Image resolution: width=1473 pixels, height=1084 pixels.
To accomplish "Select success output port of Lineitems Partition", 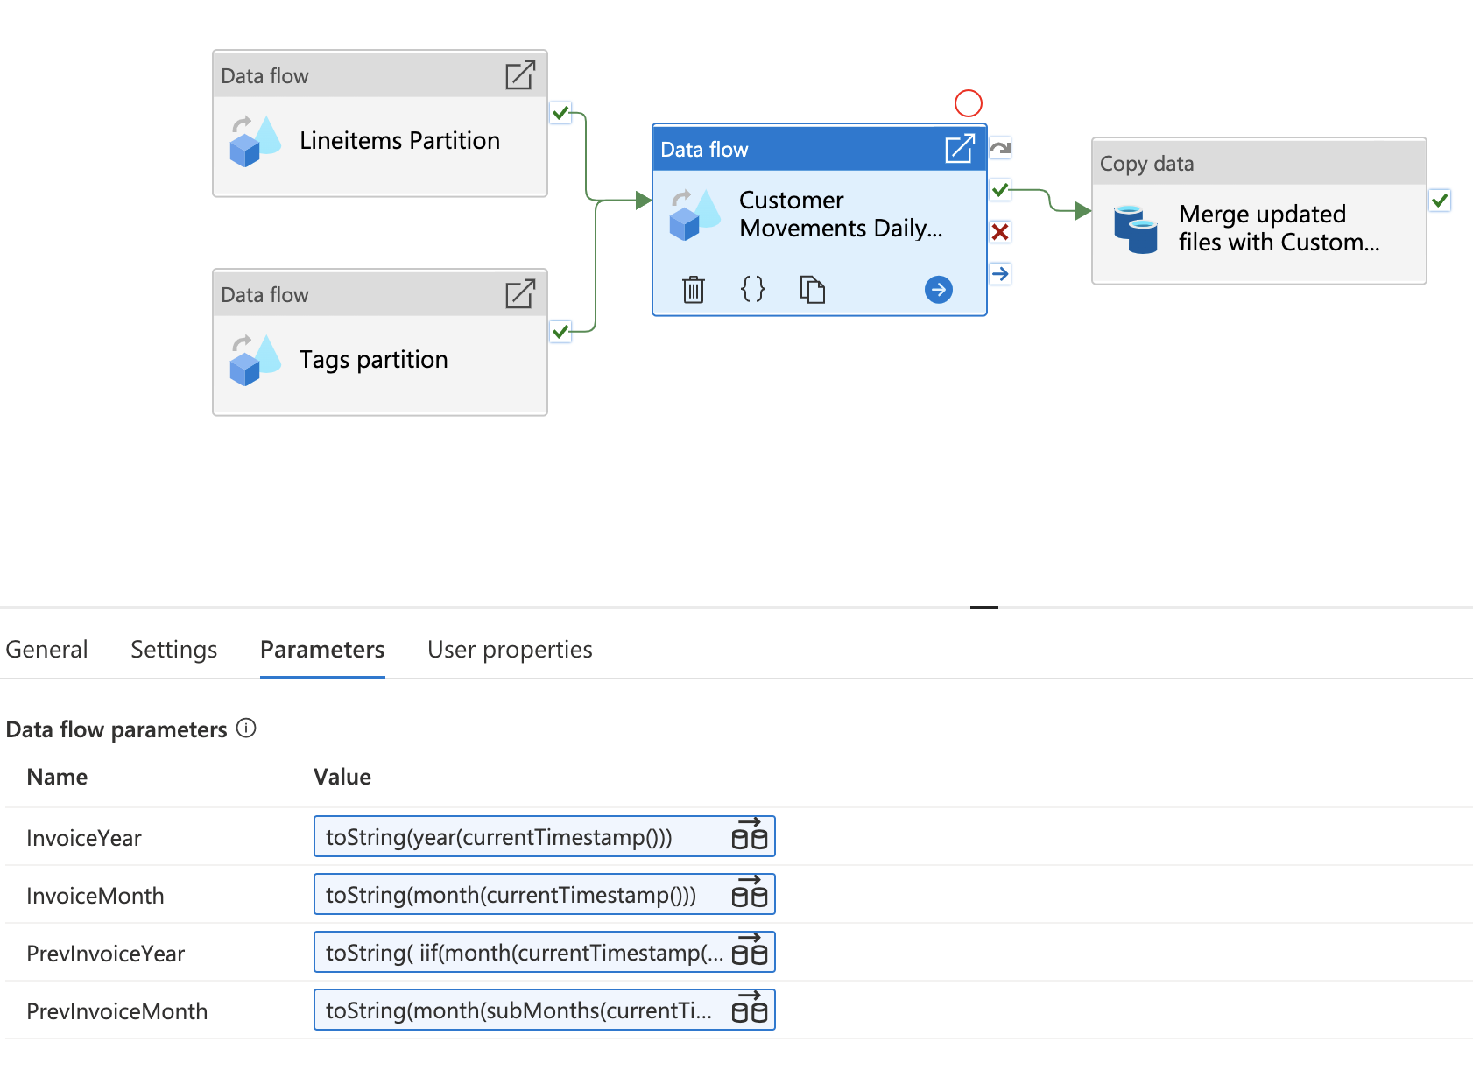I will coord(560,113).
